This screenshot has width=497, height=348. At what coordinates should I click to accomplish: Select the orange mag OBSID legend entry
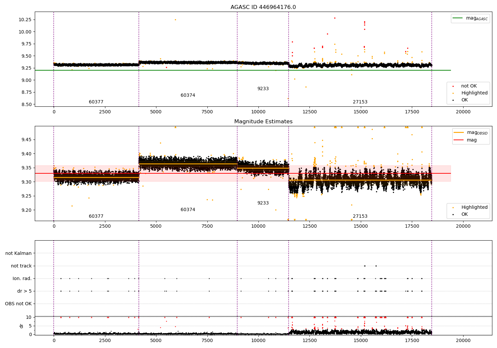pos(470,133)
